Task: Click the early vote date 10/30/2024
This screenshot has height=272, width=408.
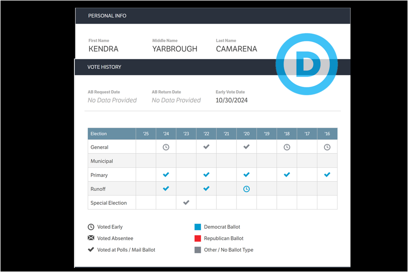Action: 232,100
